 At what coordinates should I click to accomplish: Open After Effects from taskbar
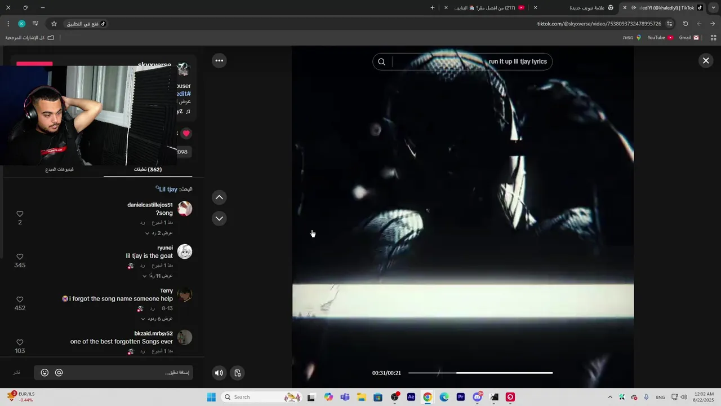(411, 397)
